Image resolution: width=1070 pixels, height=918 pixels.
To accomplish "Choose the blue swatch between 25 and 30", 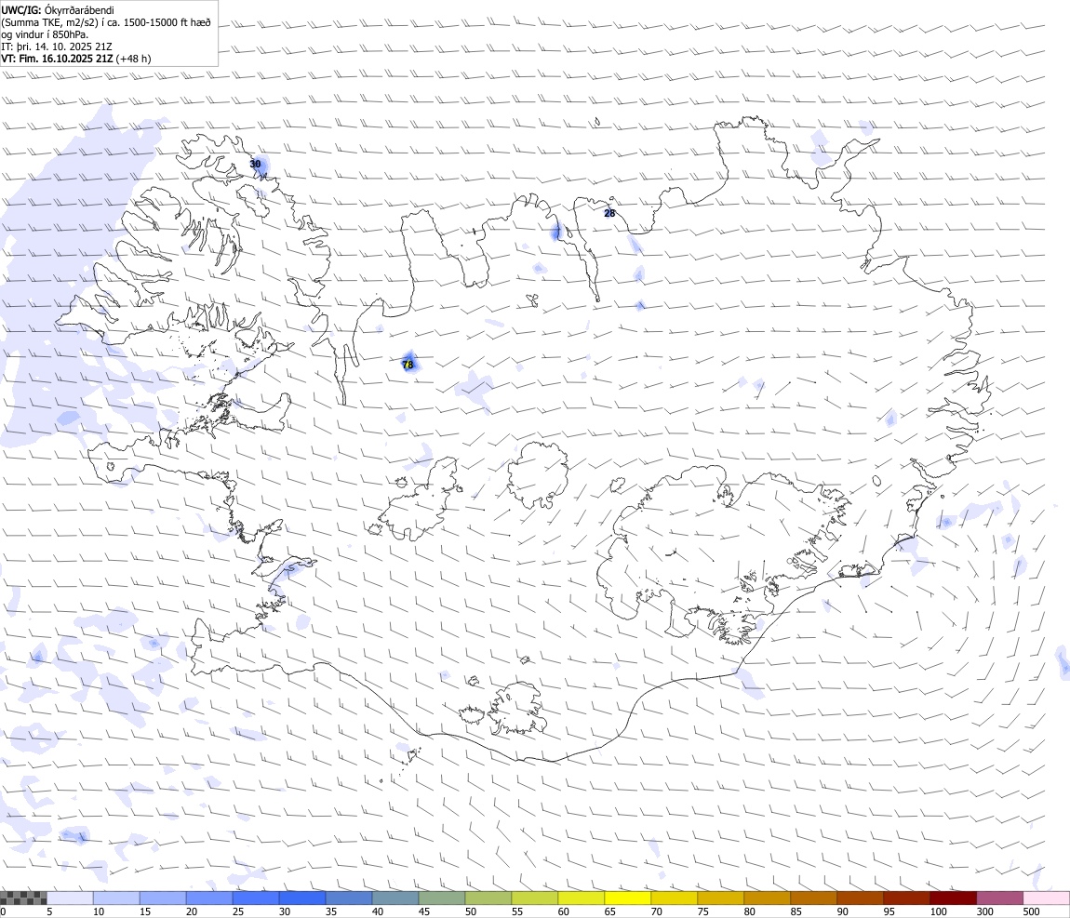I will tap(256, 898).
